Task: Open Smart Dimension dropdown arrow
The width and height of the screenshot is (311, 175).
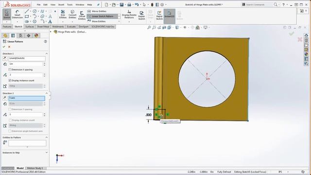Action: pos(17,21)
